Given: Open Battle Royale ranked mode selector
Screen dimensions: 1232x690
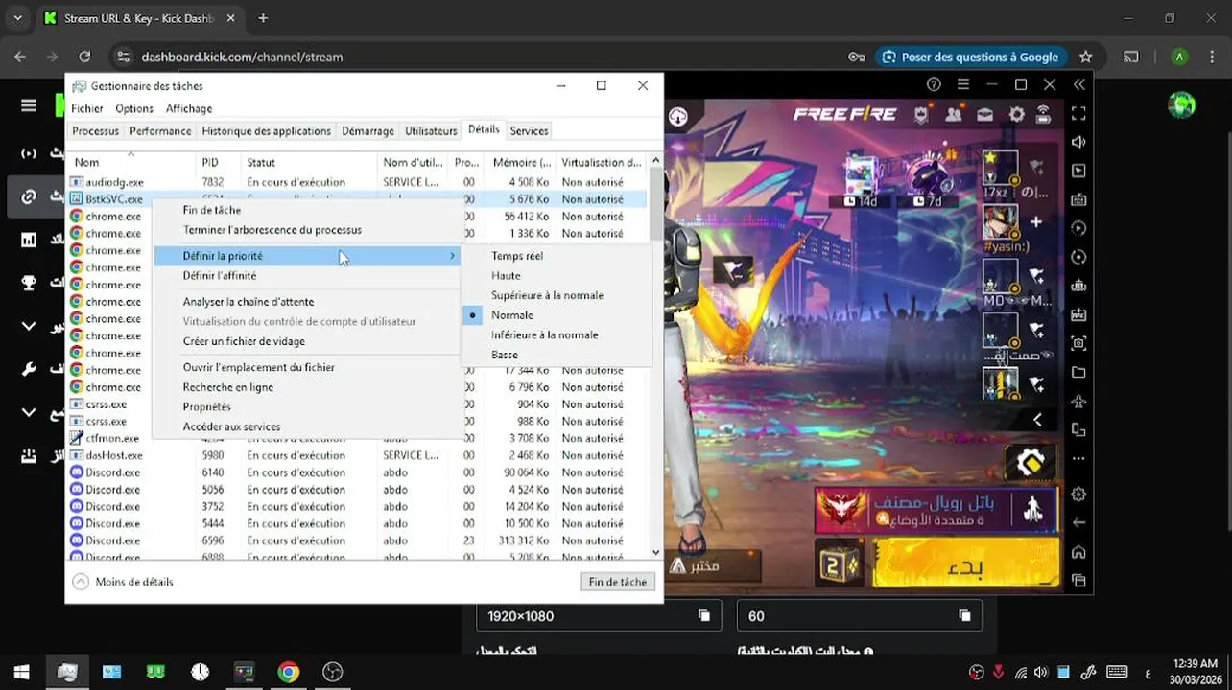Looking at the screenshot, I should (x=936, y=510).
